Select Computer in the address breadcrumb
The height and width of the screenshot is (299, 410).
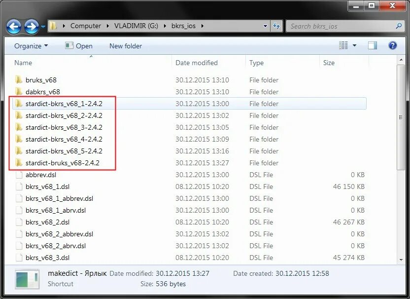[86, 26]
